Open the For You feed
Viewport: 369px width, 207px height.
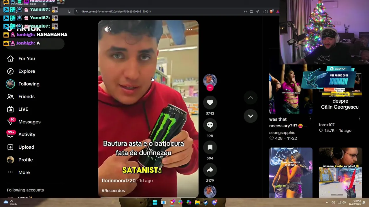click(27, 59)
